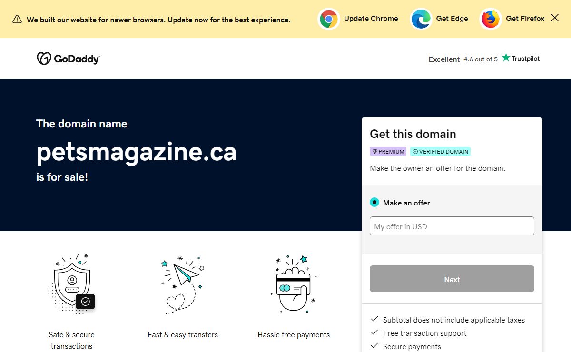Open the GoDaddy logo homepage link
The height and width of the screenshot is (352, 571).
[68, 59]
